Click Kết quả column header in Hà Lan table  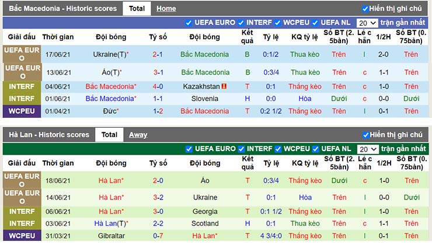coord(248,163)
